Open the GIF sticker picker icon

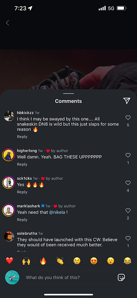[x=121, y=278]
